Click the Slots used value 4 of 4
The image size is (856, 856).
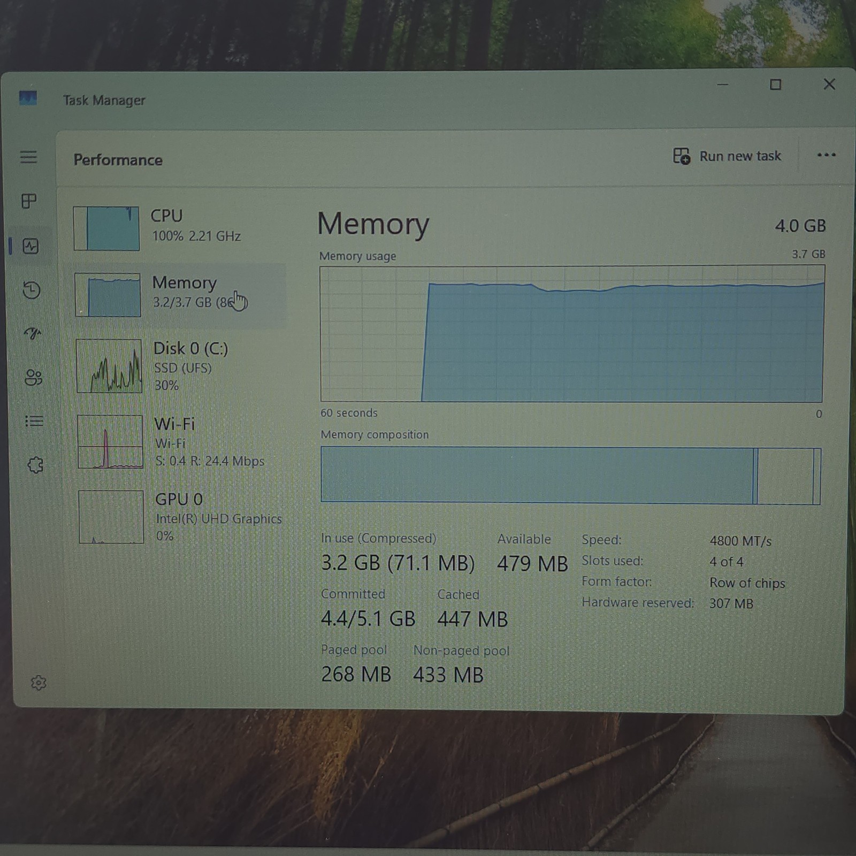tap(726, 562)
